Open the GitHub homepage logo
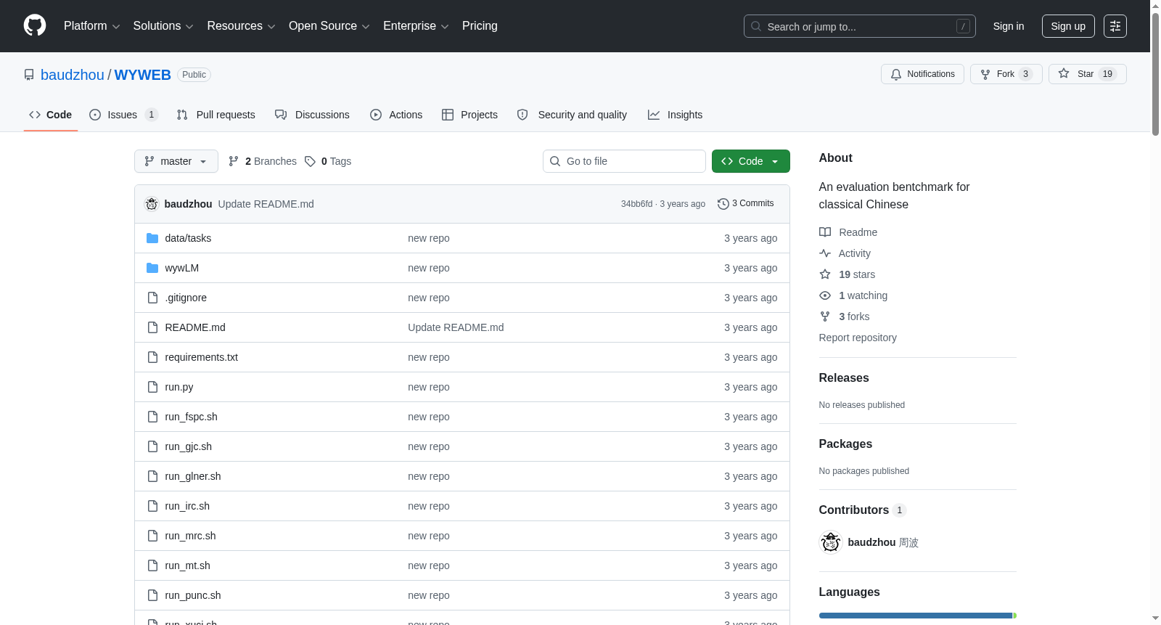Viewport: 1161px width, 625px height. (35, 25)
